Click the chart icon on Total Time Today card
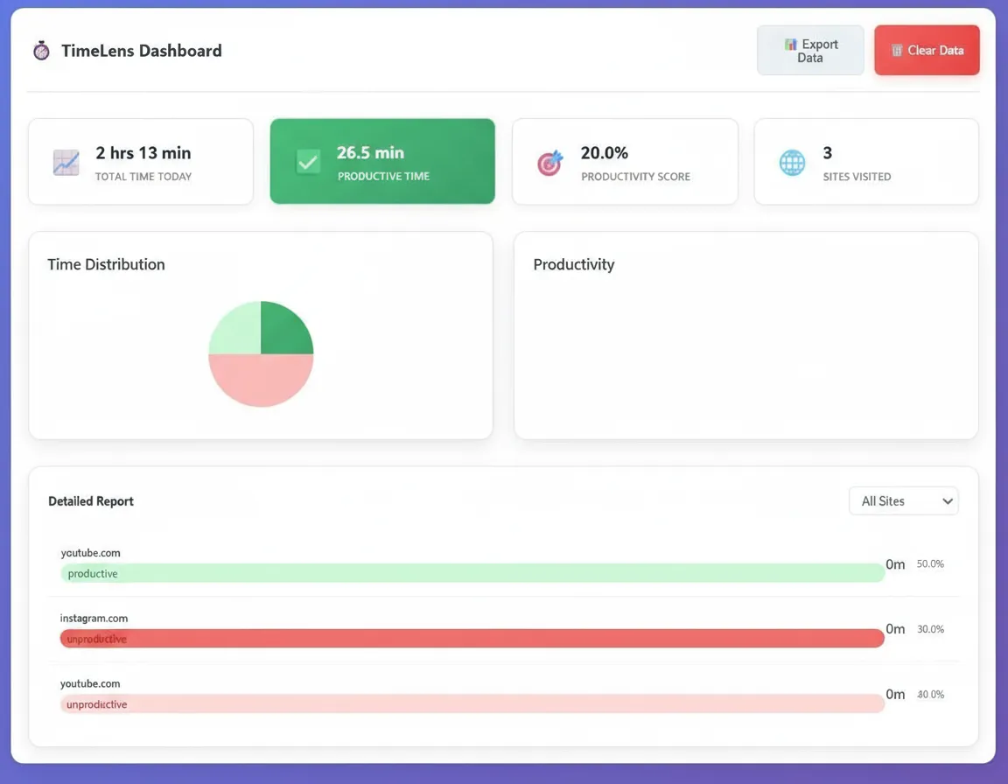The image size is (1008, 784). [66, 161]
